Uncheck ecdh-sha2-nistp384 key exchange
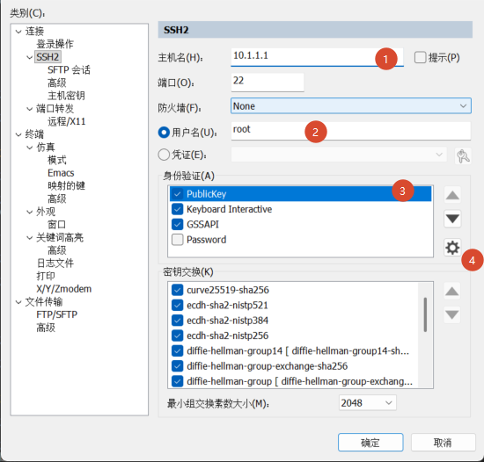Image resolution: width=484 pixels, height=462 pixels. point(177,321)
